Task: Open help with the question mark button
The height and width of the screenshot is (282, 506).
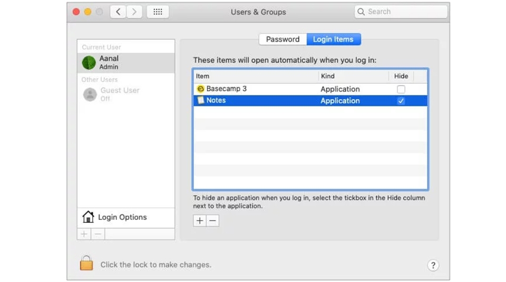Action: coord(433,265)
